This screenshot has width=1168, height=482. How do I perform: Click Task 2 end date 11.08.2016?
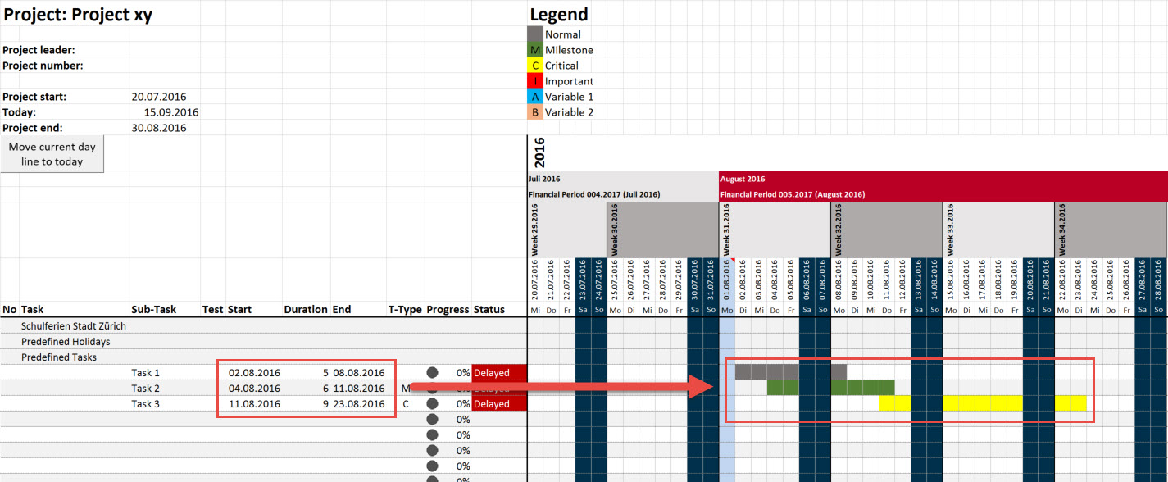click(358, 388)
